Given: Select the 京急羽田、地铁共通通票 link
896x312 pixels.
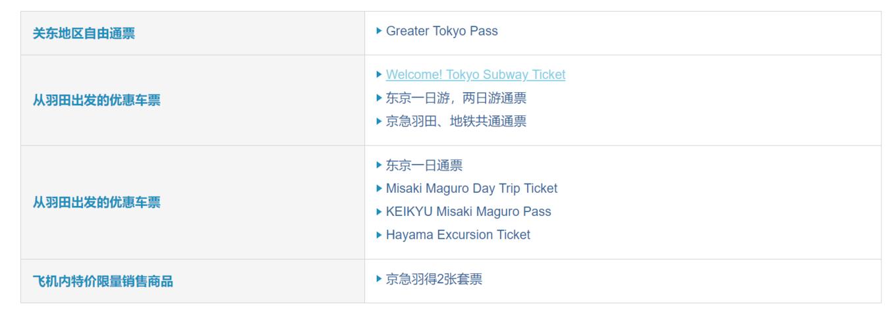Looking at the screenshot, I should 456,121.
